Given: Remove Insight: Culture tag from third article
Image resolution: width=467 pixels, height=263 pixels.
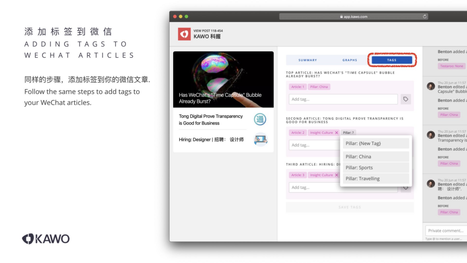Looking at the screenshot, I should pos(337,175).
